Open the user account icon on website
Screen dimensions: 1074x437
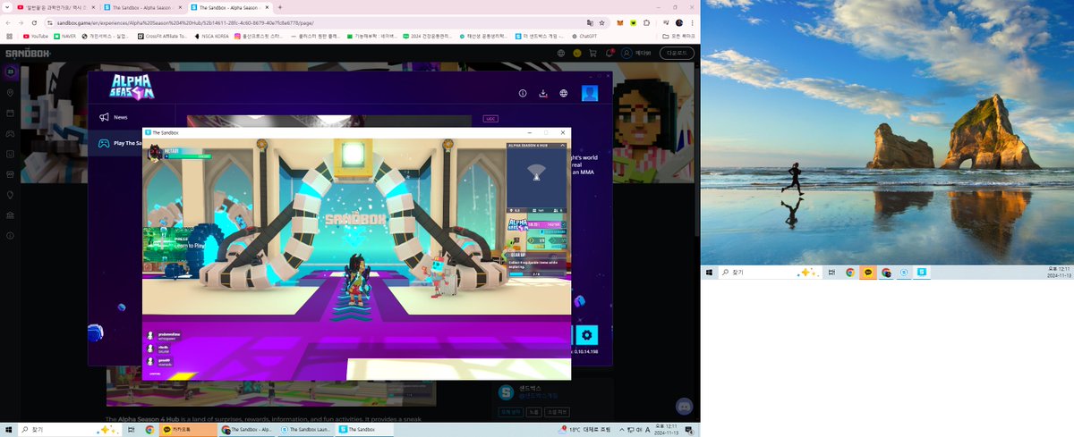pyautogui.click(x=627, y=53)
